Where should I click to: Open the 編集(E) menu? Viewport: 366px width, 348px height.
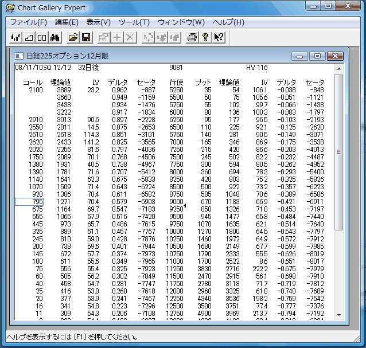pyautogui.click(x=67, y=22)
